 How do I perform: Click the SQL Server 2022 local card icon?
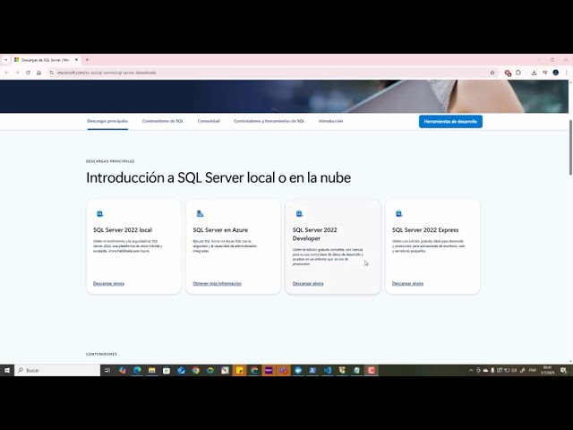pyautogui.click(x=99, y=213)
